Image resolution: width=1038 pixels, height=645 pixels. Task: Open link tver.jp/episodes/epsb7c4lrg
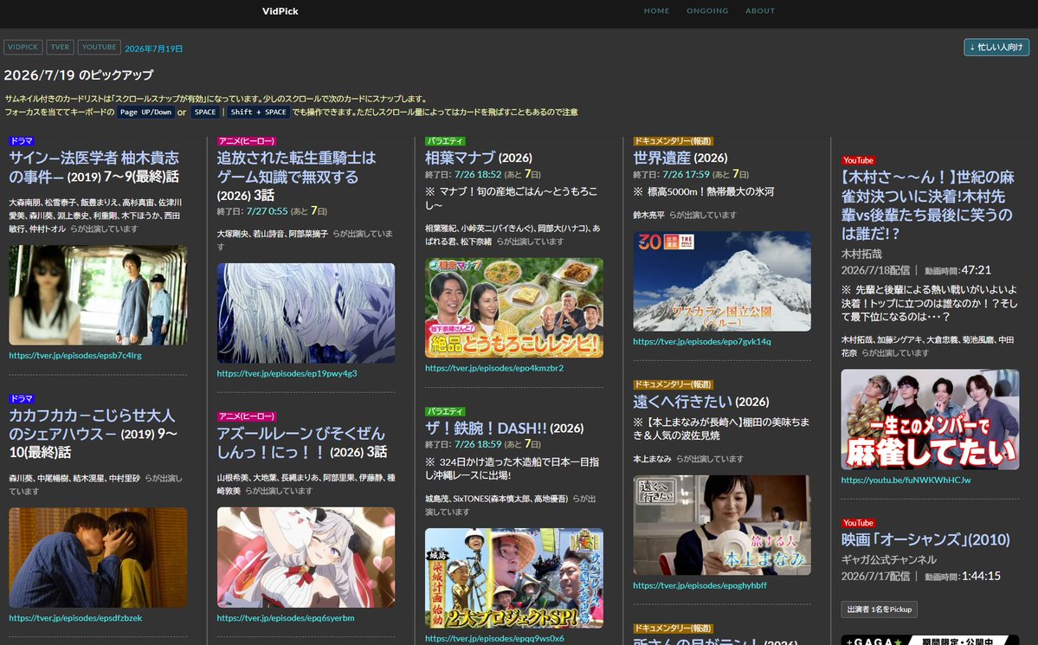pos(75,355)
